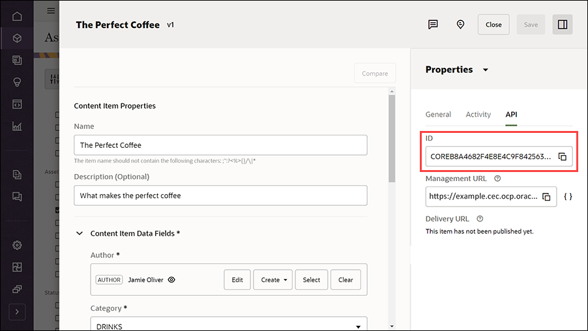Open the Conversations chat bubbles icon

17,196
